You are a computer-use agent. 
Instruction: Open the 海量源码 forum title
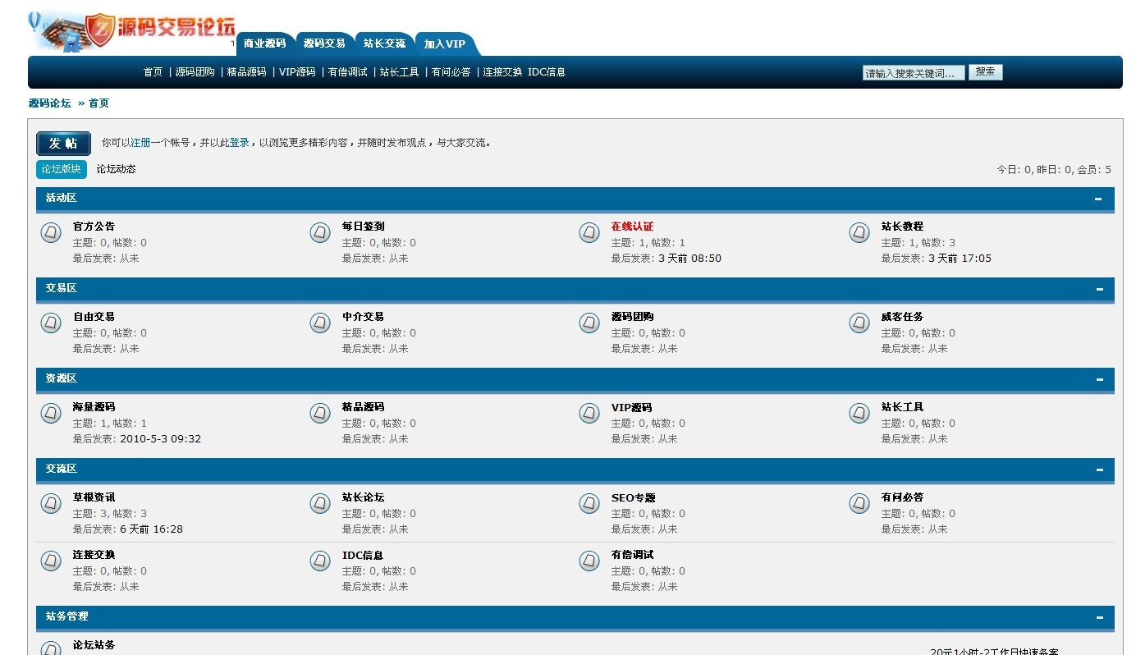pyautogui.click(x=94, y=407)
